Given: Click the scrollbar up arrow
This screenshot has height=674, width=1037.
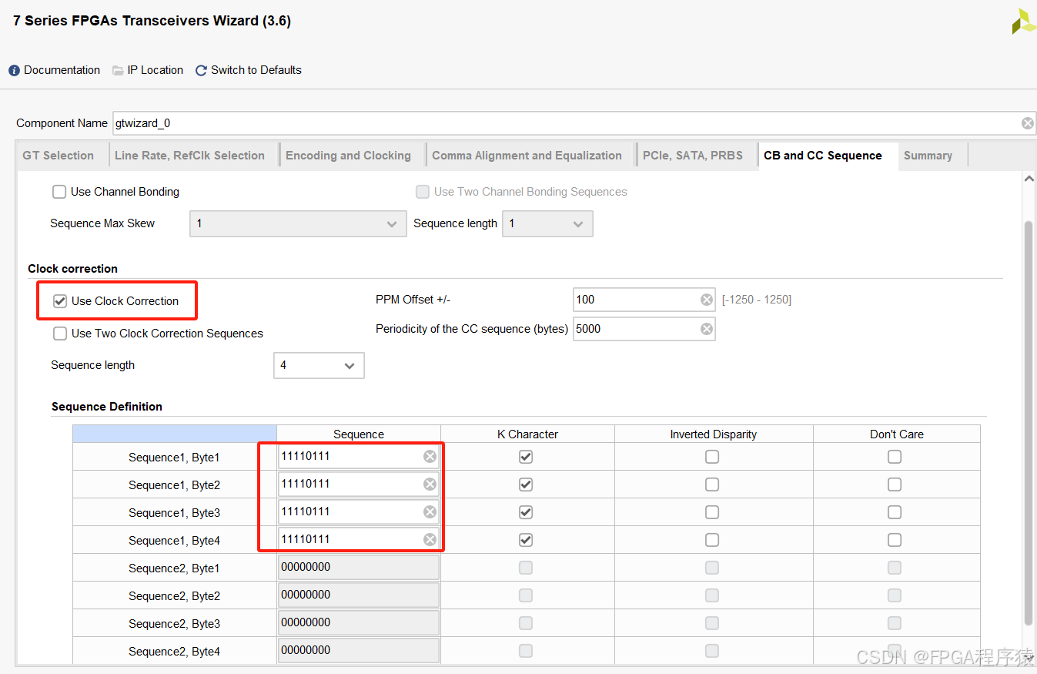Looking at the screenshot, I should click(1029, 179).
